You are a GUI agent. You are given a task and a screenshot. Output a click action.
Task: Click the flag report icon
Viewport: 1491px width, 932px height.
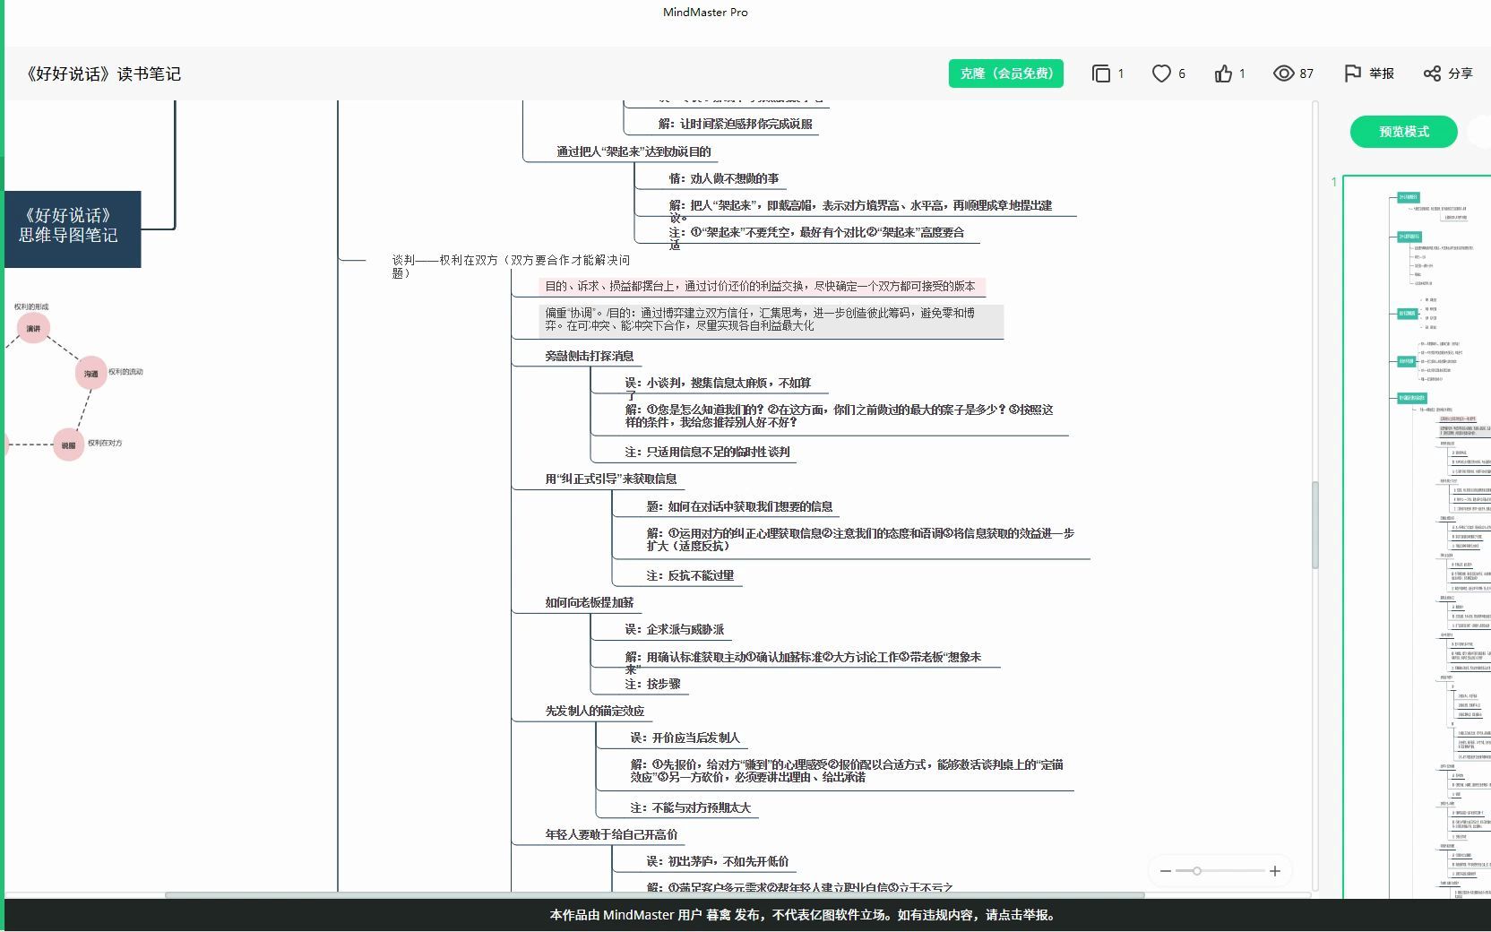click(x=1352, y=73)
